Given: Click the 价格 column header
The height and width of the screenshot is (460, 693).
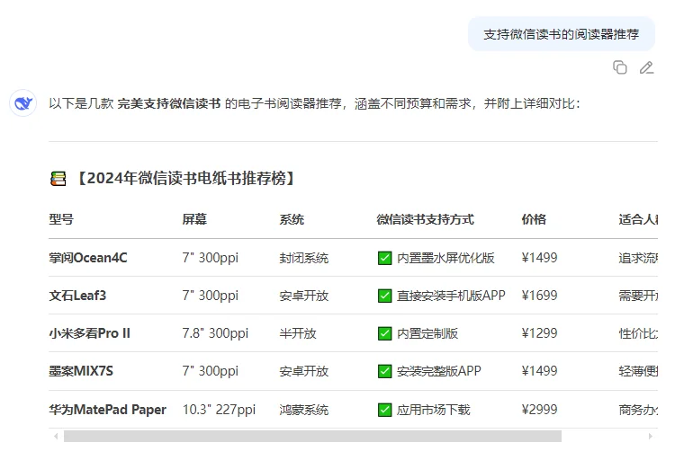Looking at the screenshot, I should pyautogui.click(x=534, y=219).
